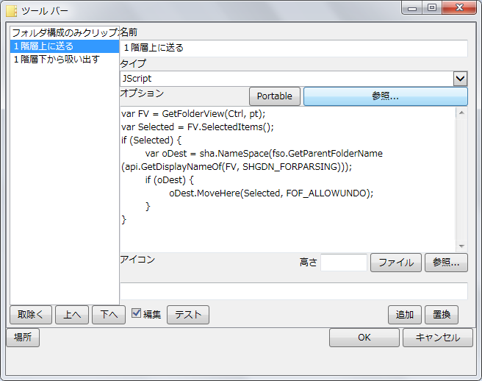Screen dimensions: 482x381
Task: Click the 名前 input field
Action: coord(294,48)
